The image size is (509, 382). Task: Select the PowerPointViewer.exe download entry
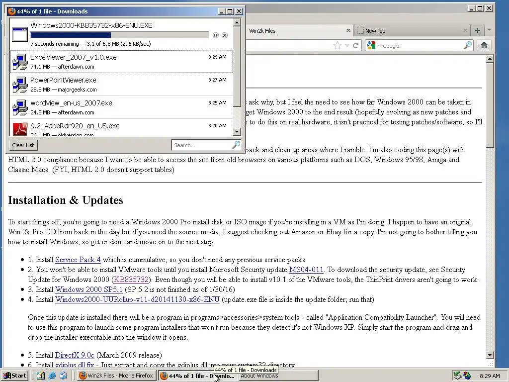point(121,85)
